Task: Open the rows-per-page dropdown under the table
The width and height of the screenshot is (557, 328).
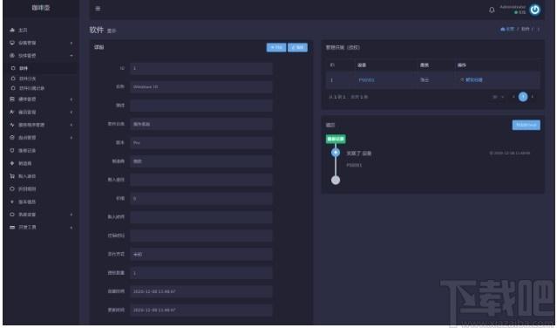Action: coord(498,97)
